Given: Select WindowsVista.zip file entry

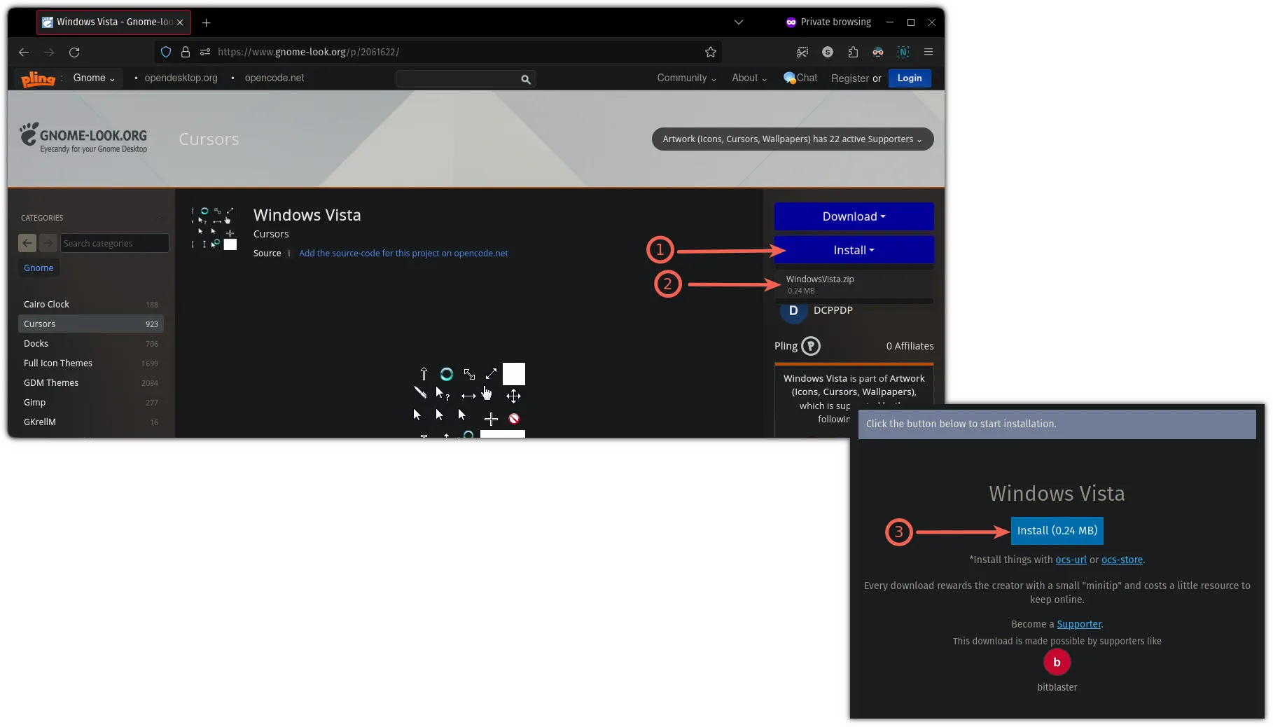Looking at the screenshot, I should click(820, 279).
